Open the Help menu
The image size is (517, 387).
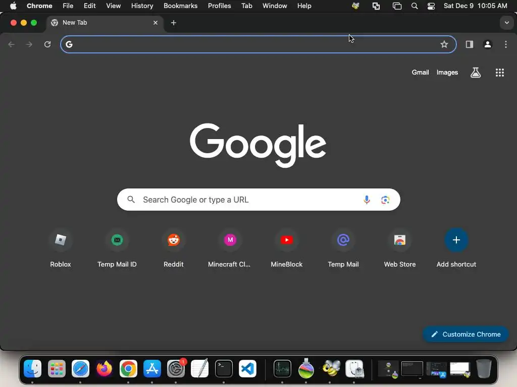click(x=304, y=6)
